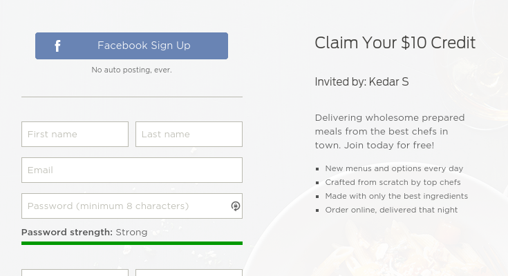Click the partially visible bottom-left input field
The width and height of the screenshot is (508, 276).
pos(75,273)
